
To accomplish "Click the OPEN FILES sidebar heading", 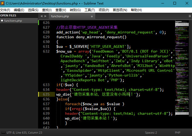I will point(8,16).
